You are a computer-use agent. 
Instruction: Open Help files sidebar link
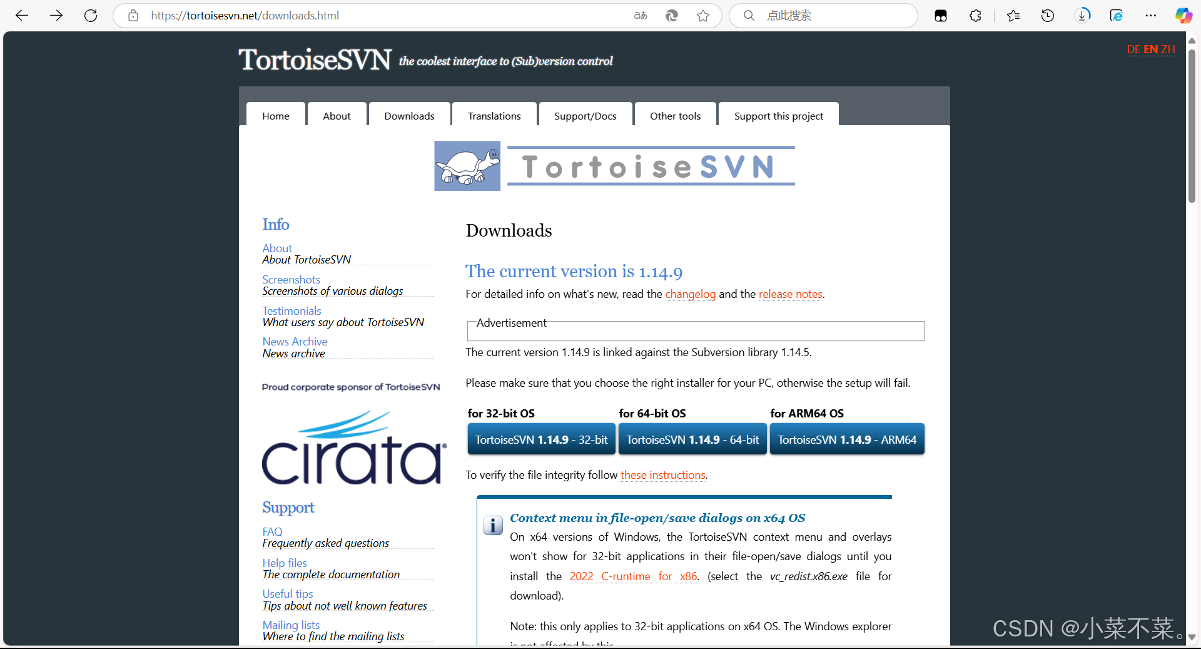[x=285, y=563]
